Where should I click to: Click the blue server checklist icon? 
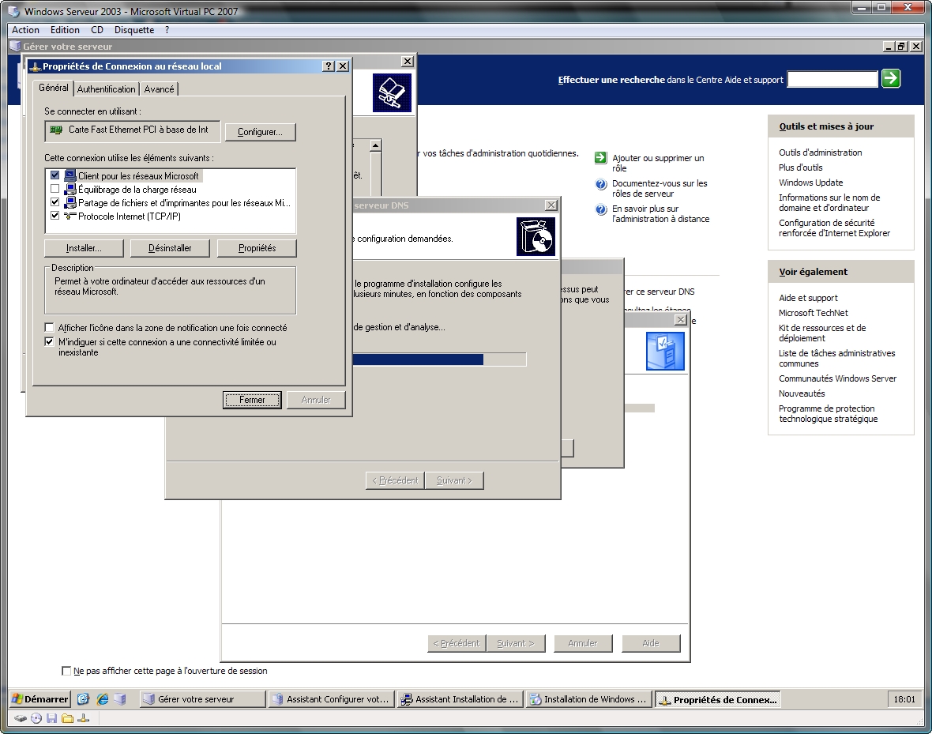665,352
